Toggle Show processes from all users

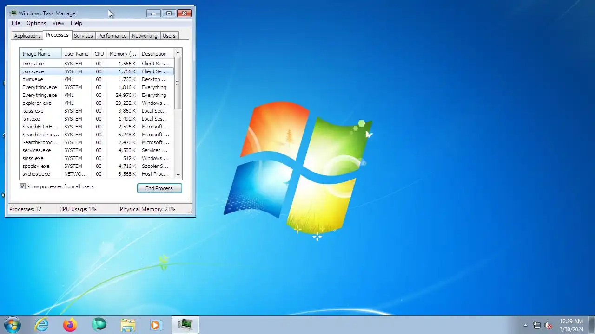click(22, 186)
